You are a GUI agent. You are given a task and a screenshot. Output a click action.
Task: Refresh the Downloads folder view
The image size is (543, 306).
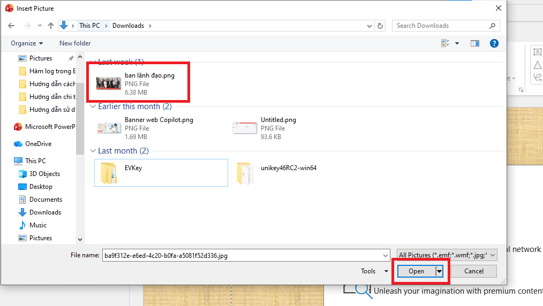point(380,26)
